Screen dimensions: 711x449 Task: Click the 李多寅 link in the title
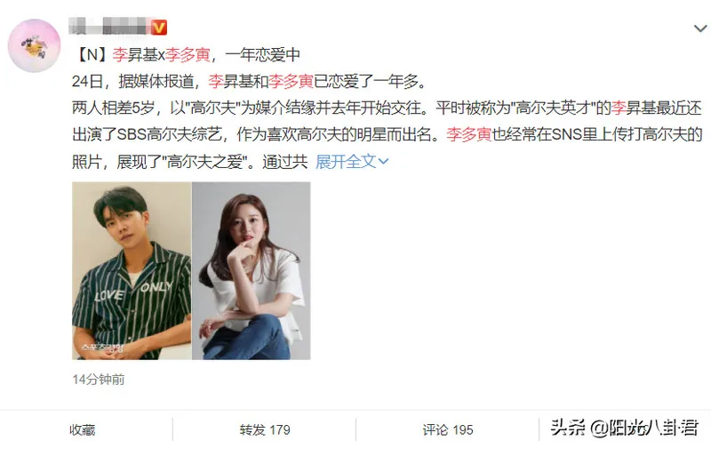[188, 55]
